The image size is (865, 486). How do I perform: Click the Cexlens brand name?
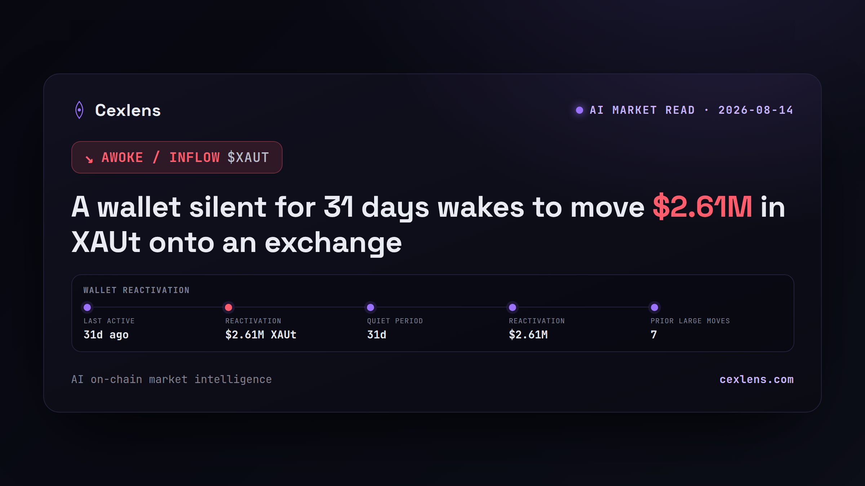128,110
